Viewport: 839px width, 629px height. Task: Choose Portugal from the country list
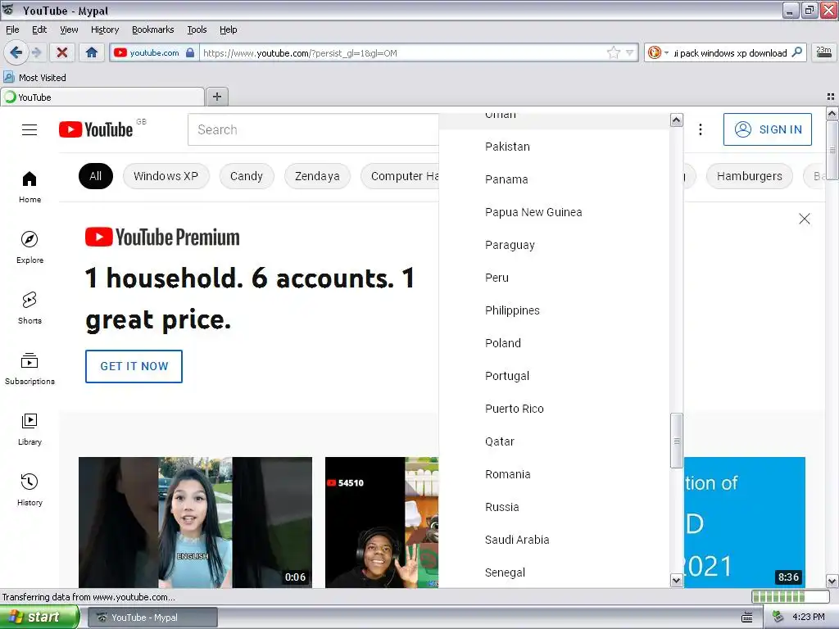pos(554,376)
